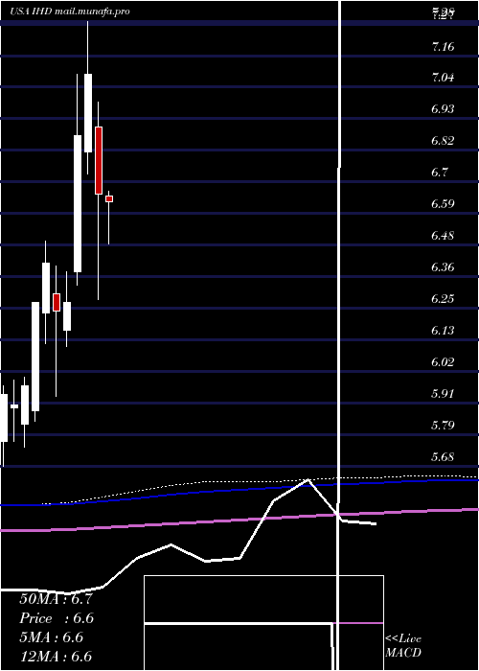Screen dimensions: 479x671
Task: Click the '5MA : 6.6' readout
Action: pos(52,637)
